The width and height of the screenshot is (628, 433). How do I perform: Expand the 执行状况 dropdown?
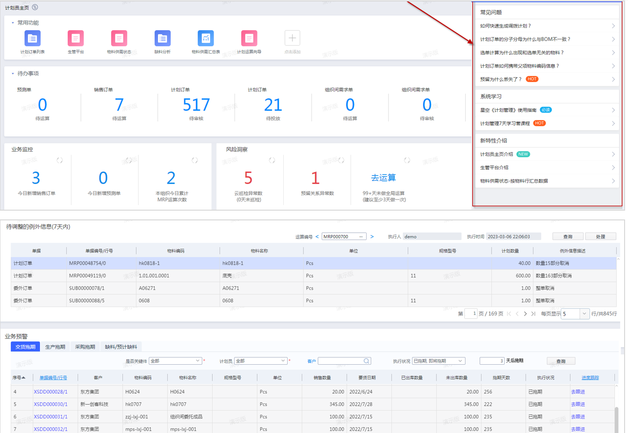pos(460,361)
